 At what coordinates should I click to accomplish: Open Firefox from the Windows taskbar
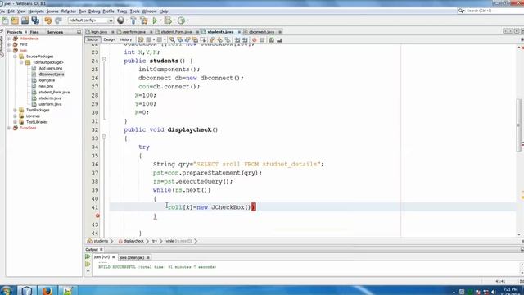click(47, 290)
